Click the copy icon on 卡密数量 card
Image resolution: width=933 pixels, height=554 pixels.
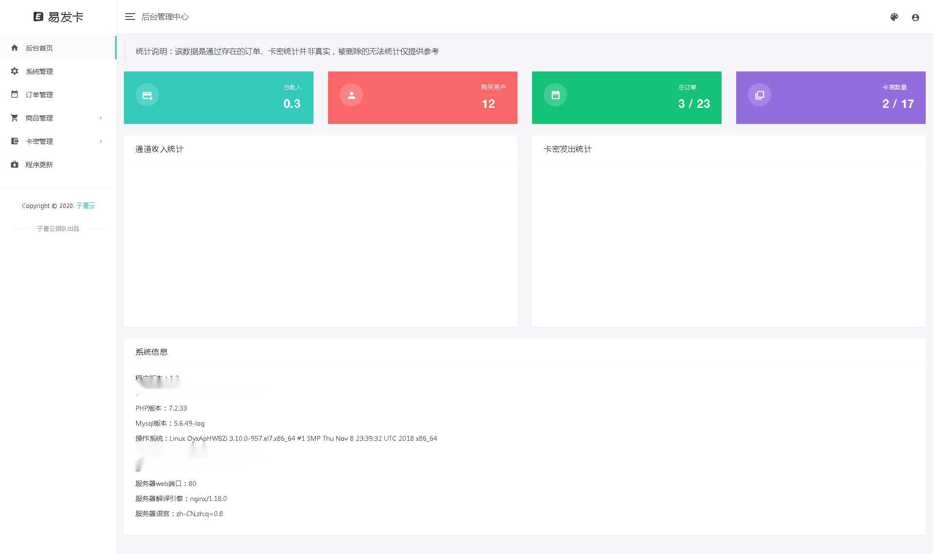point(759,95)
